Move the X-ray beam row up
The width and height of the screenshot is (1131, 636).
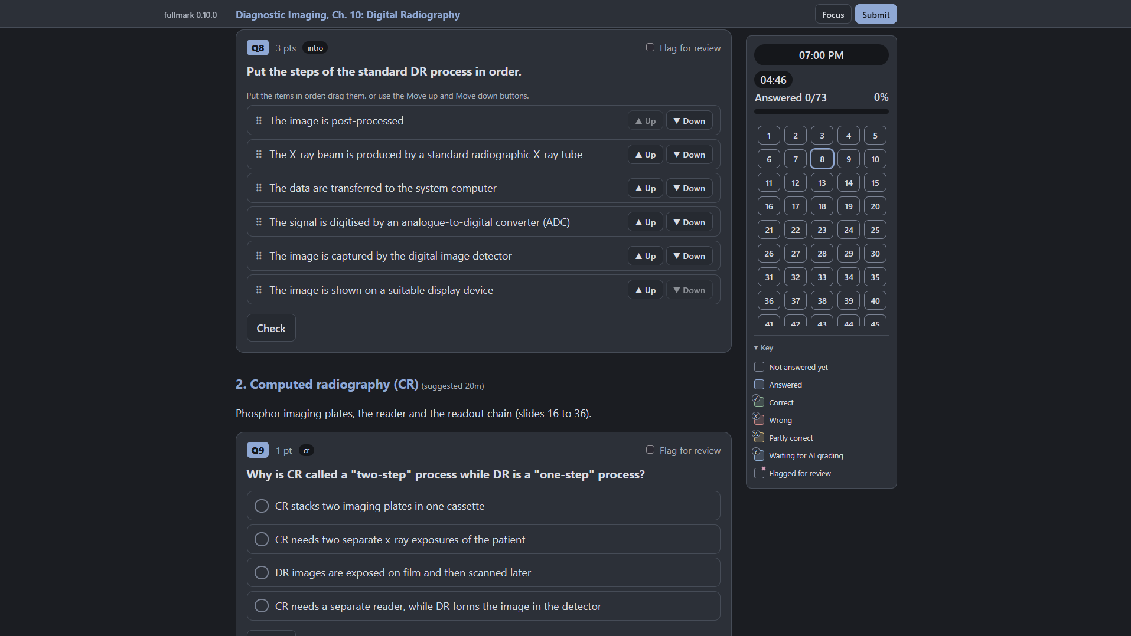coord(645,155)
